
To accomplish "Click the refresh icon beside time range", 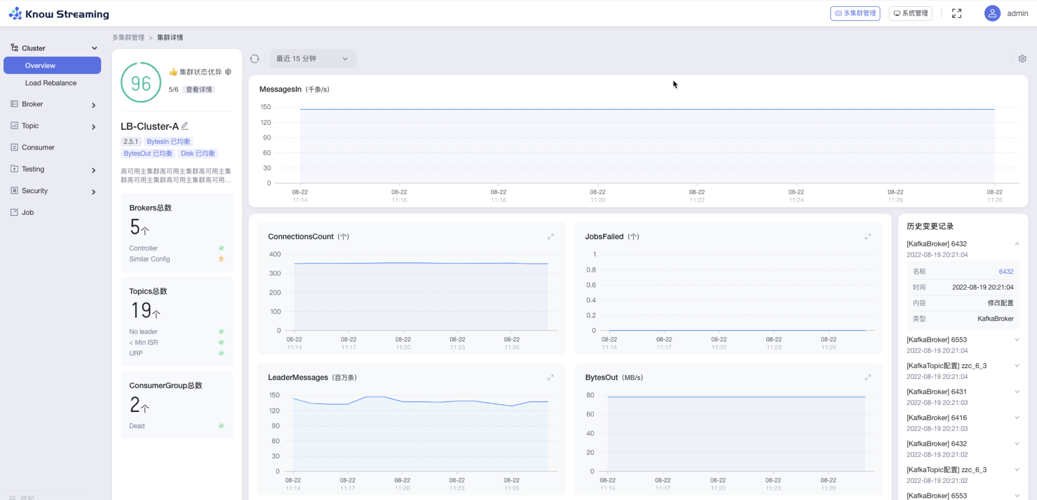I will tap(254, 59).
